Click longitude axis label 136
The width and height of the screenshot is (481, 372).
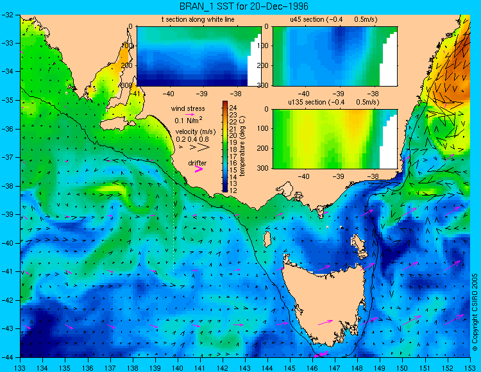[x=87, y=368]
